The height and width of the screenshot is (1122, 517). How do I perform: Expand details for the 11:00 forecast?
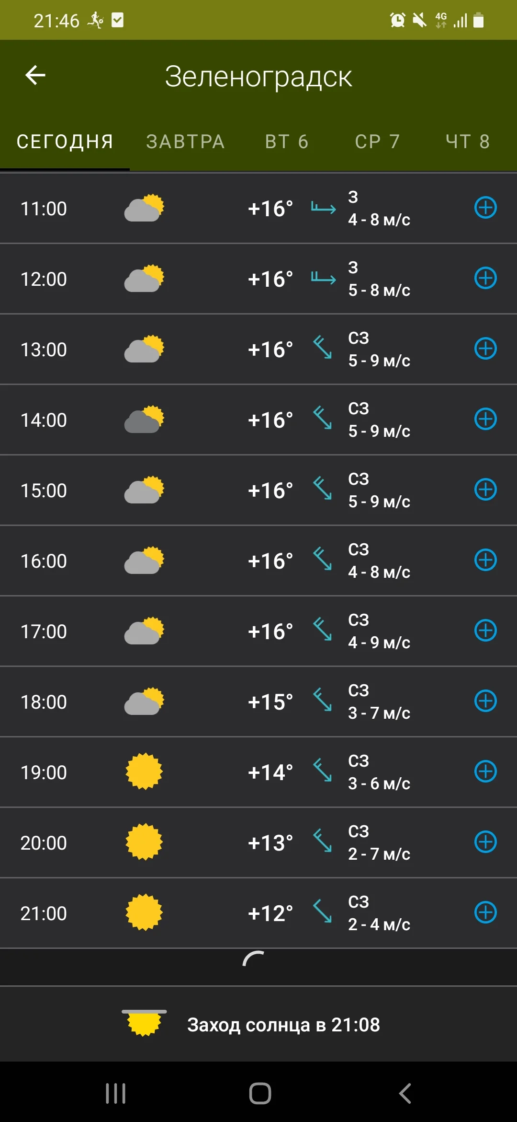pyautogui.click(x=485, y=208)
